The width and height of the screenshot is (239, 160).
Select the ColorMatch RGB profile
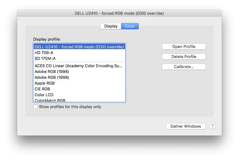point(79,100)
